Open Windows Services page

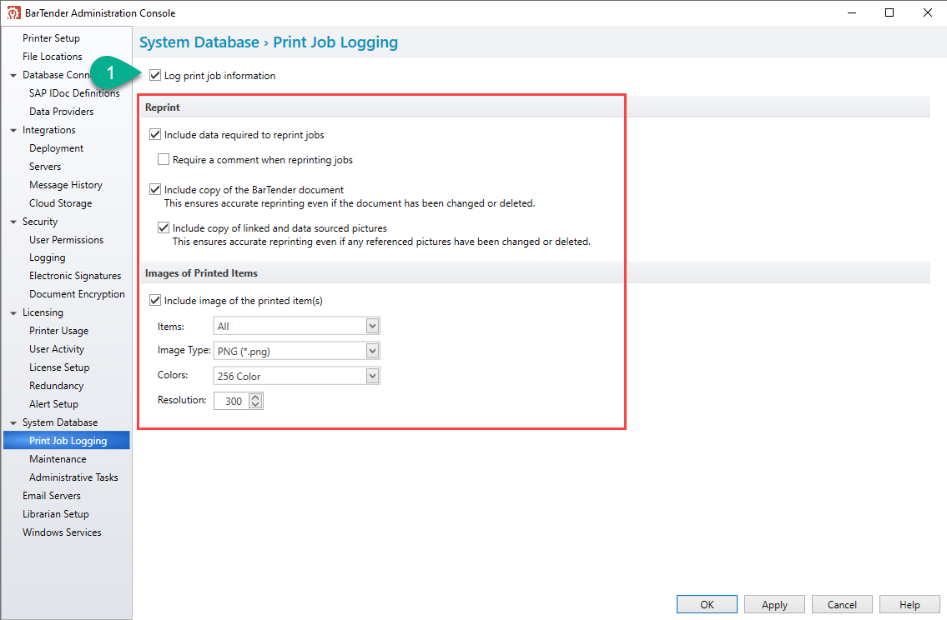(62, 532)
